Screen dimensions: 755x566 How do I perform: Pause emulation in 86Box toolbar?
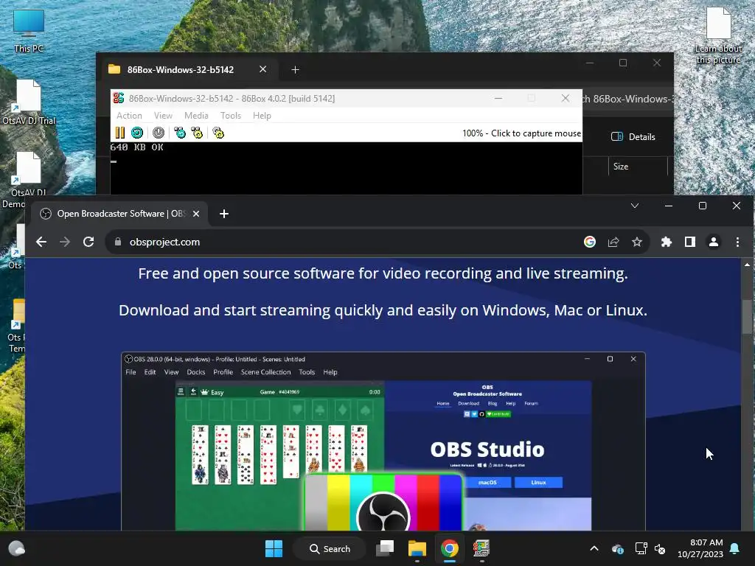click(120, 133)
